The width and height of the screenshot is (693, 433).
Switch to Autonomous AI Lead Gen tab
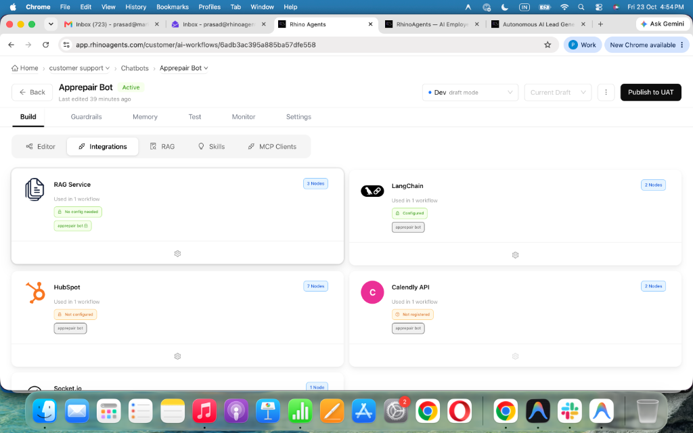click(538, 24)
